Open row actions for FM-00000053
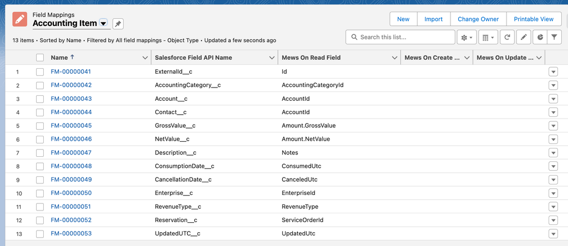568x246 pixels. pos(553,234)
